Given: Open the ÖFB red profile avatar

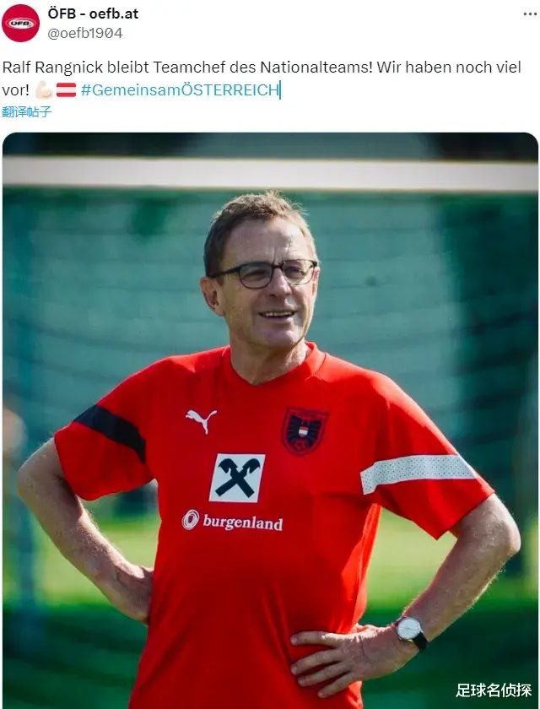Looking at the screenshot, I should pyautogui.click(x=20, y=23).
